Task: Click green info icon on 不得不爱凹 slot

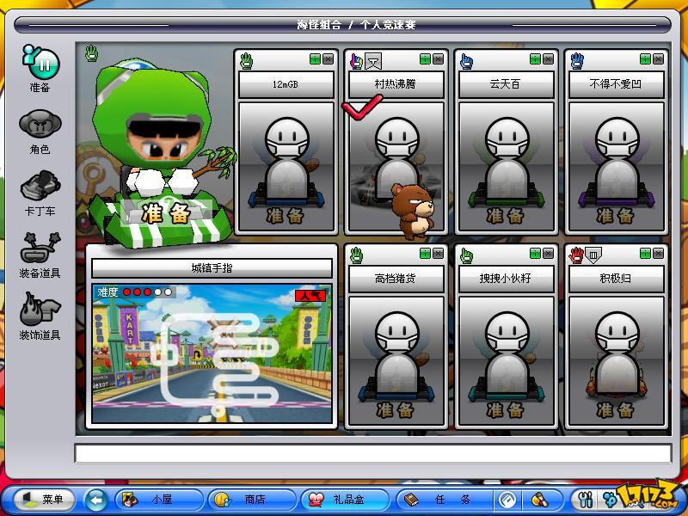Action: coord(646,59)
